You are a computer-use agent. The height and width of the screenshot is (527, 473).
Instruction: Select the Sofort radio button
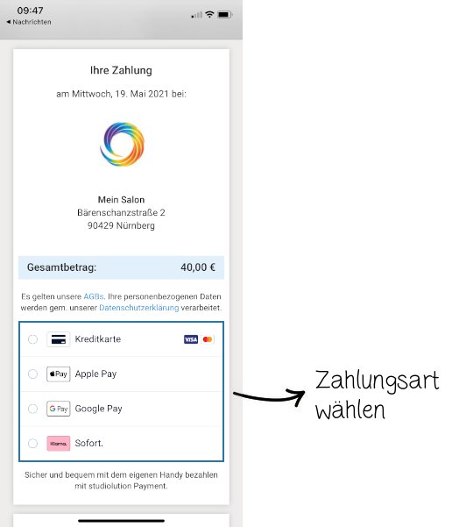[33, 444]
